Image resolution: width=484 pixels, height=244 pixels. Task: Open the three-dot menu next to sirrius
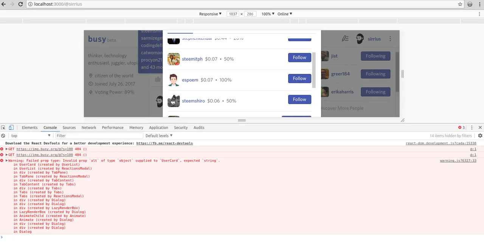tap(390, 38)
